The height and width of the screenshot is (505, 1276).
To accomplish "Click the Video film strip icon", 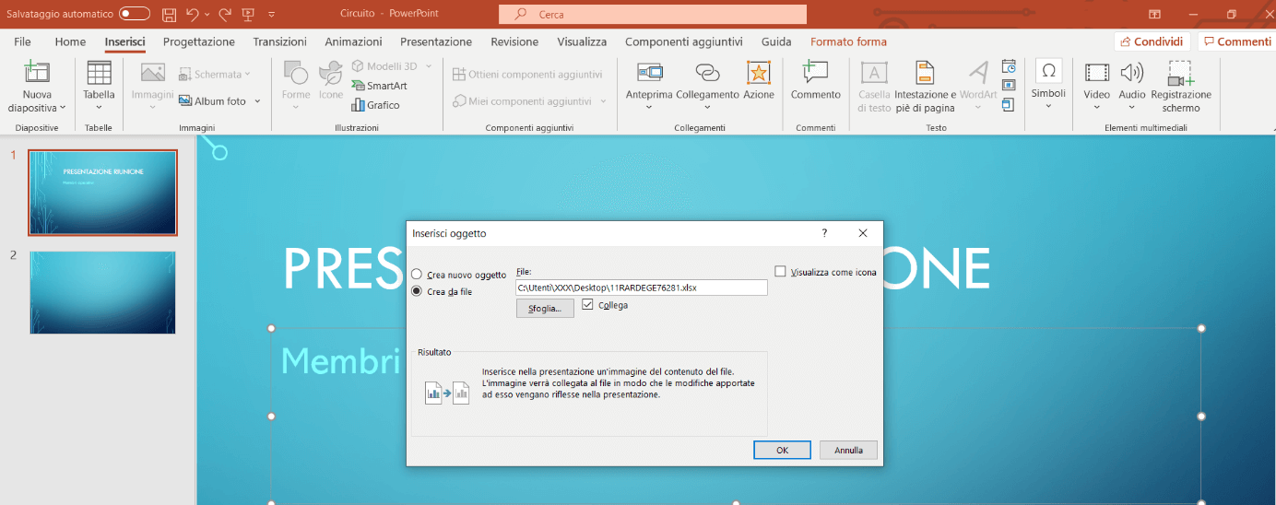I will pos(1096,73).
